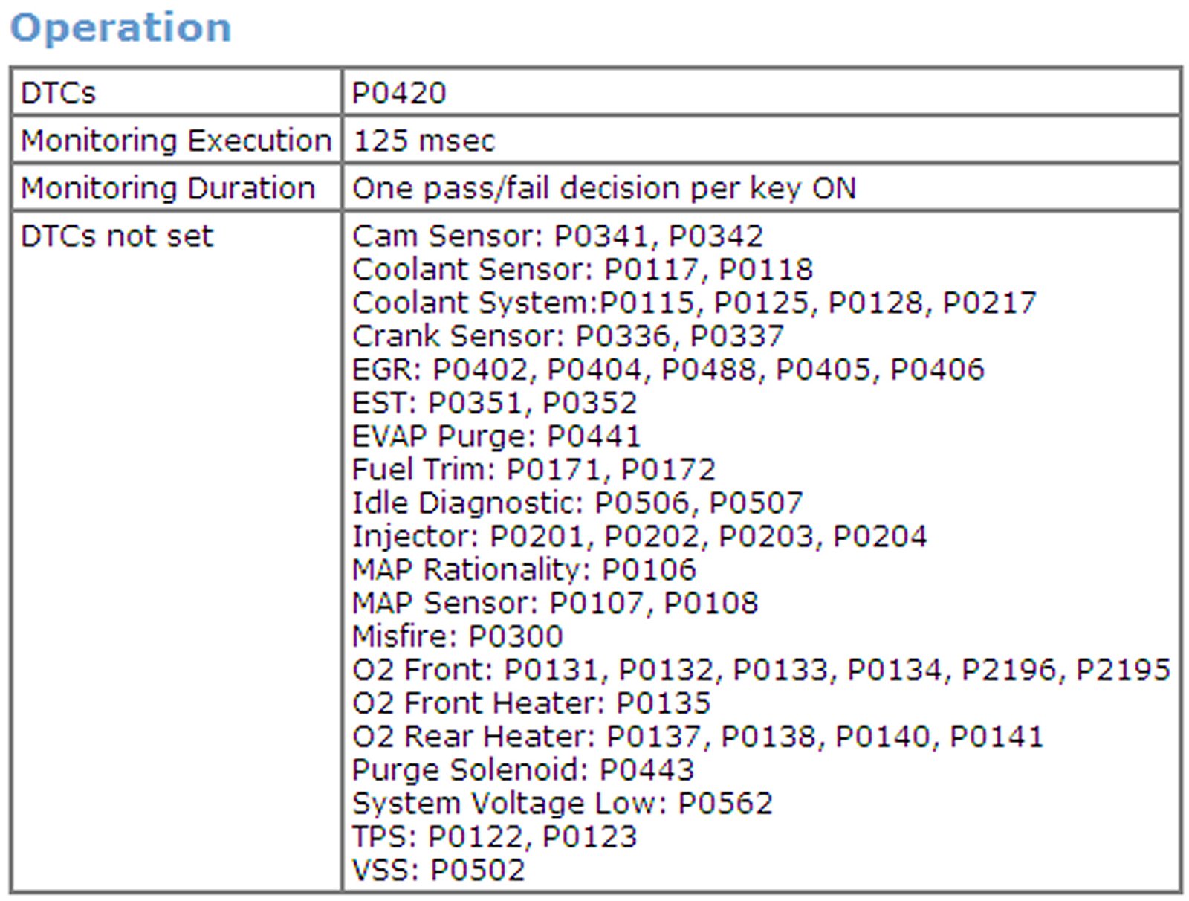
Task: Click the System Voltage Low P0562 line
Action: tap(563, 803)
